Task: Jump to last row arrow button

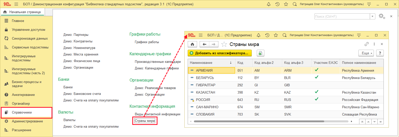Action: [380, 122]
